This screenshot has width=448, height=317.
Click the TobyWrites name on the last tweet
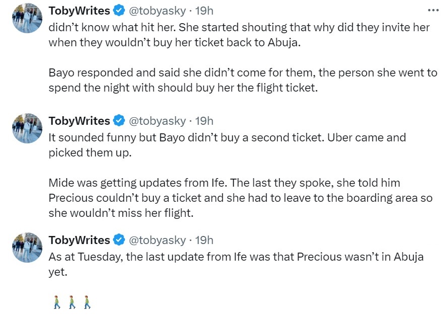click(x=79, y=240)
